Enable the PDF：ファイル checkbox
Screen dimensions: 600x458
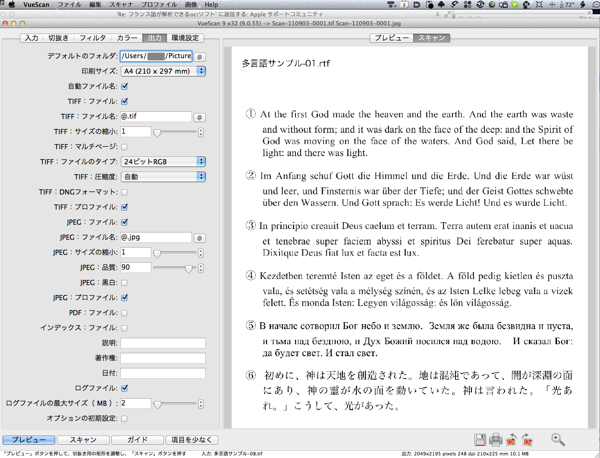(125, 313)
